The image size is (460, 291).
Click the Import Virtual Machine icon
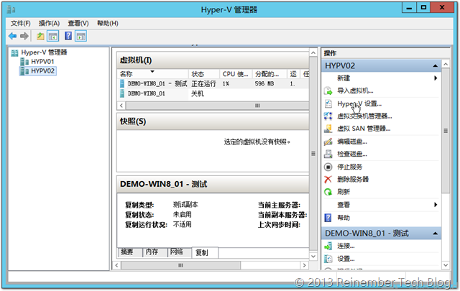[x=328, y=91]
